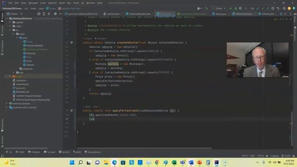Click Collapse All icon in Project panel
Viewport: 297px width, 167px height.
(x=49, y=14)
